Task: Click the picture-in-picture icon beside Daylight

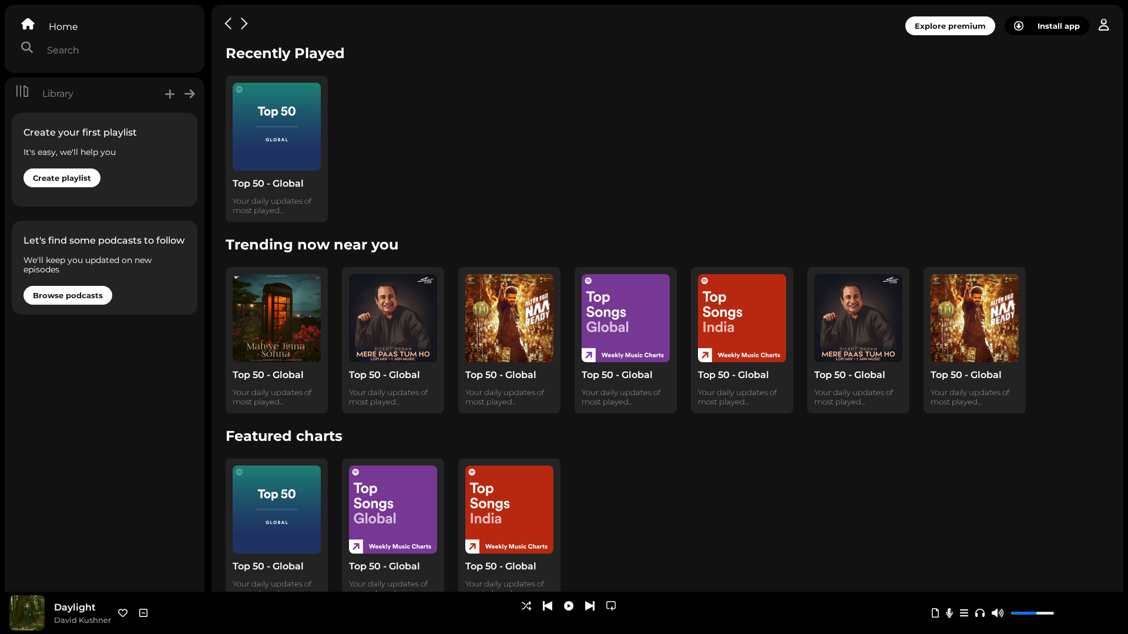Action: [x=143, y=613]
